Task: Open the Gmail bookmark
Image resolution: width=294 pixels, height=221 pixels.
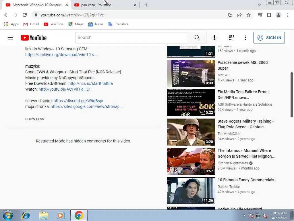Action: tap(31, 24)
